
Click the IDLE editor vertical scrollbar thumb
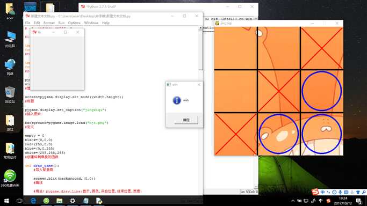[x=200, y=50]
